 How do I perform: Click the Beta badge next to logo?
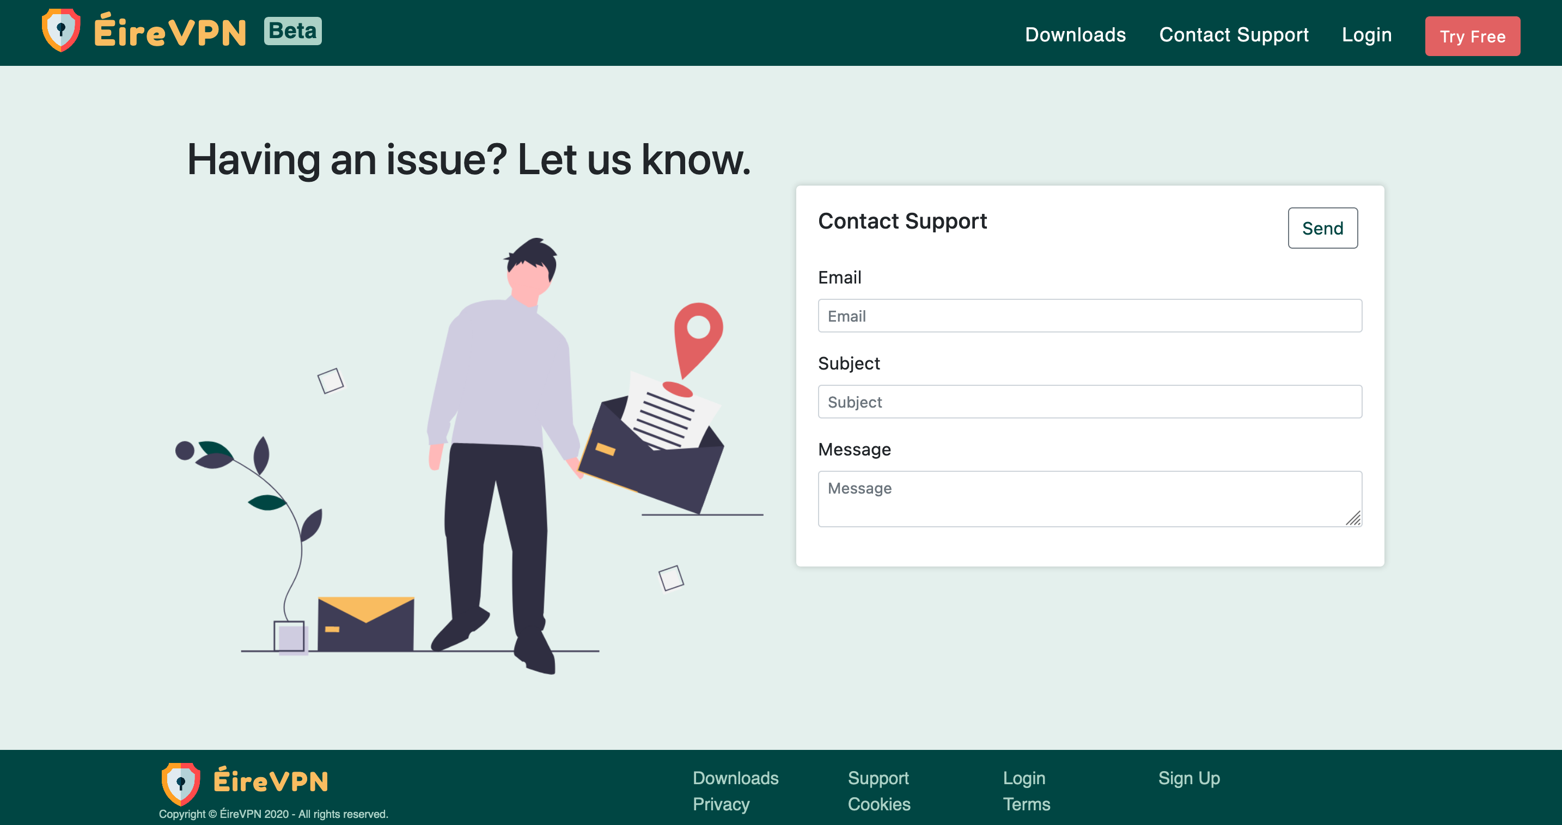292,31
